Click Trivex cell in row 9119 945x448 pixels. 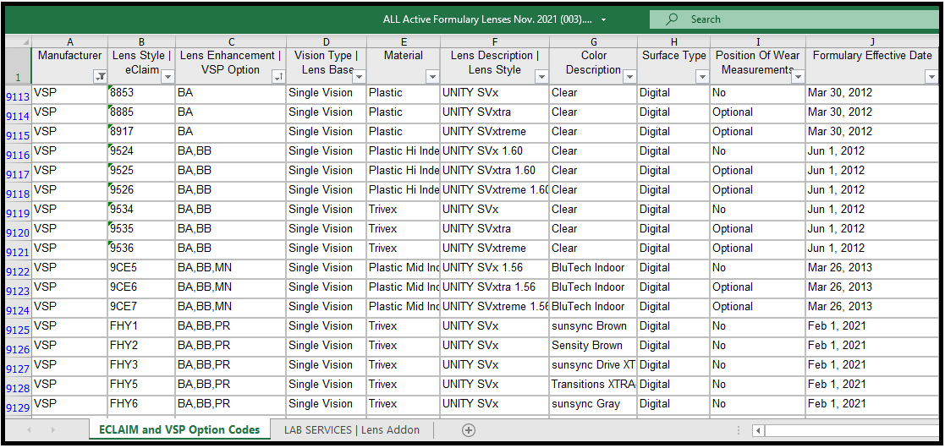pyautogui.click(x=404, y=210)
